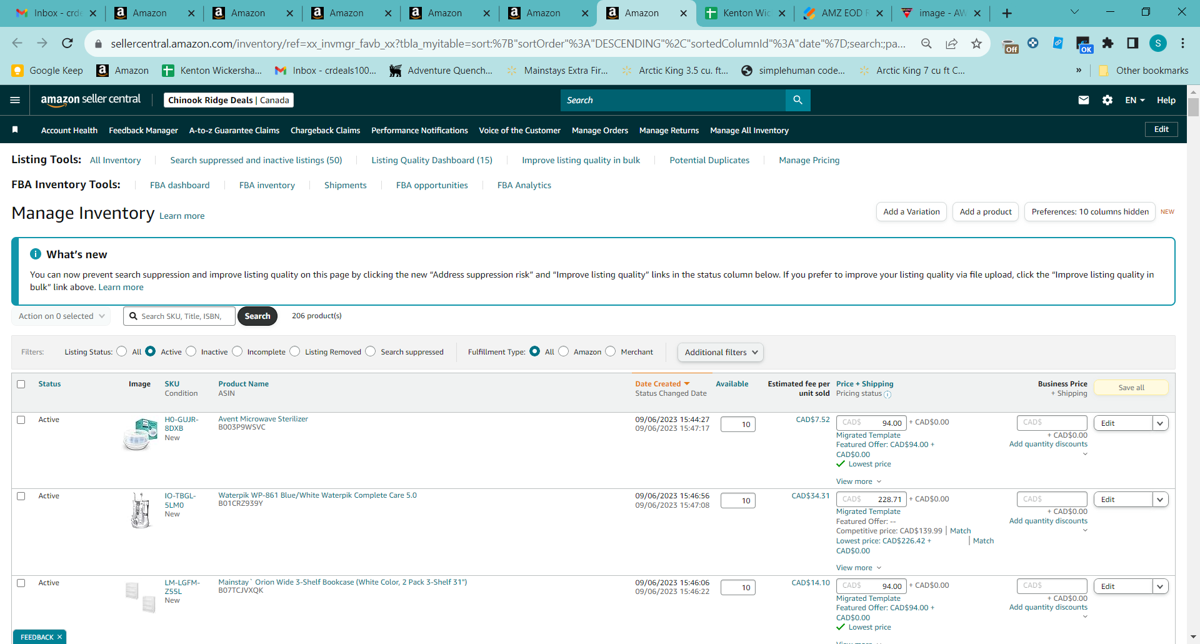
Task: Click the Amazon Seller Central logo
Action: (x=91, y=100)
